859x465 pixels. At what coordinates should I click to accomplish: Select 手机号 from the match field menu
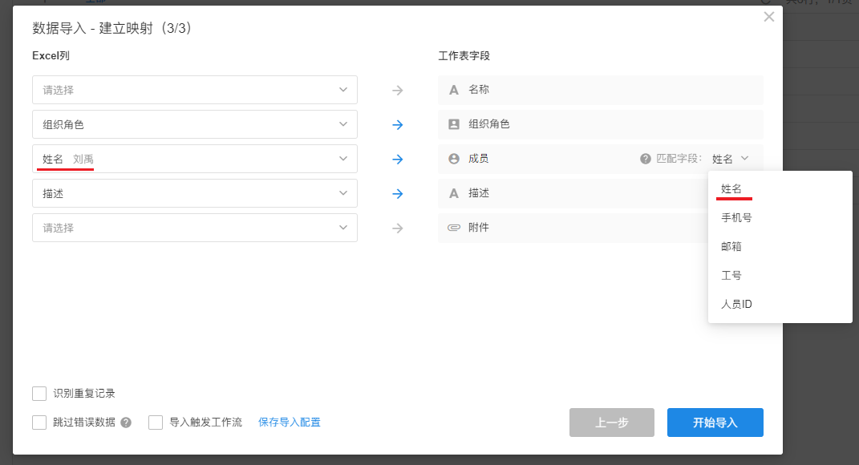(736, 217)
